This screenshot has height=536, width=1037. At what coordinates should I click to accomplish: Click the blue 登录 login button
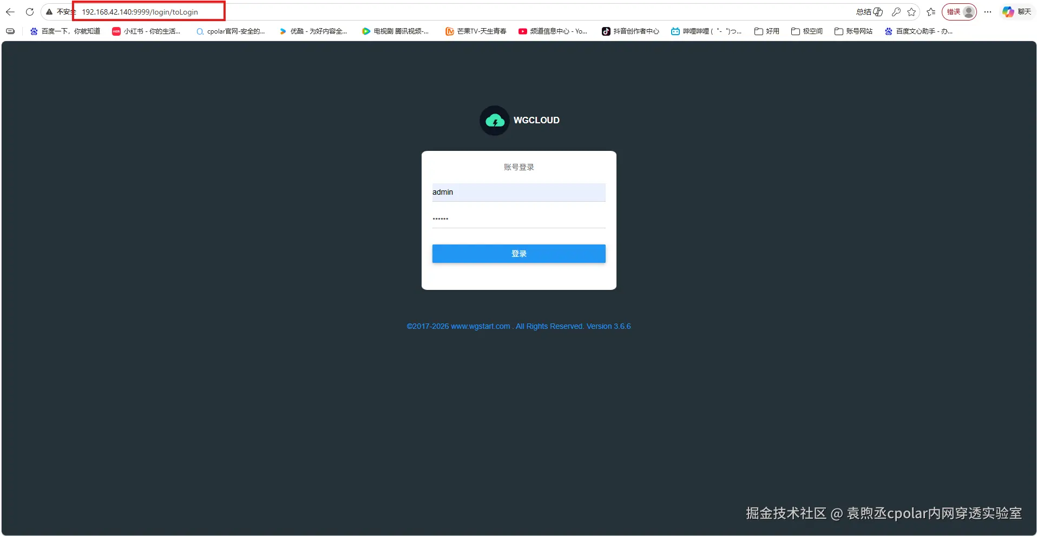point(518,254)
